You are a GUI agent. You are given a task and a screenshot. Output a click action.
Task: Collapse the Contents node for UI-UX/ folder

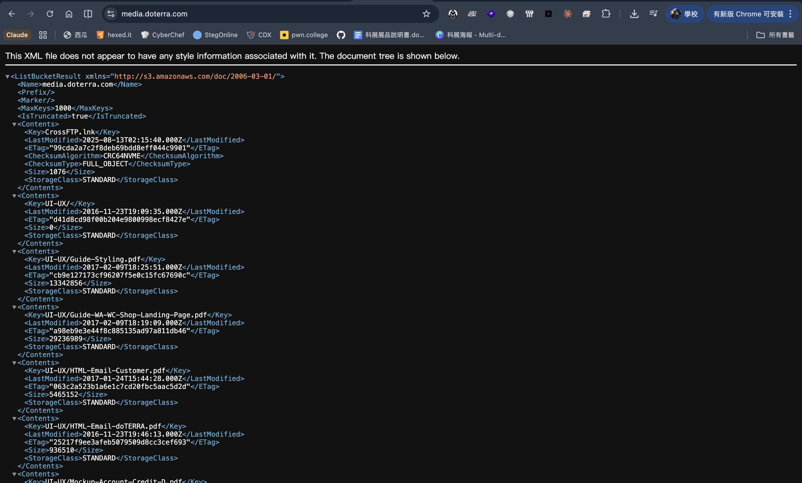[14, 196]
